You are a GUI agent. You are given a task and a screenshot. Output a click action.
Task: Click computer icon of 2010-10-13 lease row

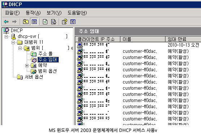click(x=80, y=45)
